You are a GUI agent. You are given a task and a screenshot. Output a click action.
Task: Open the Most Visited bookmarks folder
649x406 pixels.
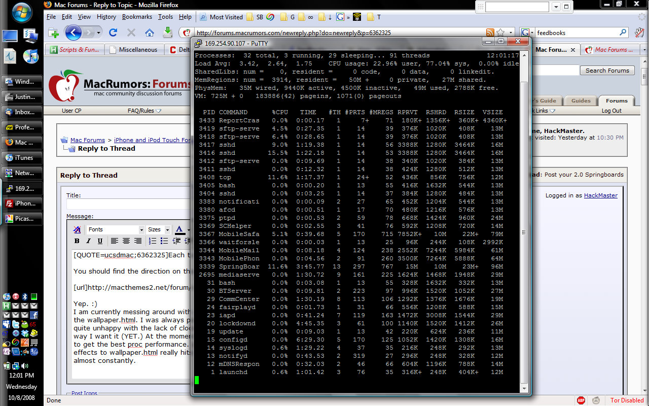(221, 17)
